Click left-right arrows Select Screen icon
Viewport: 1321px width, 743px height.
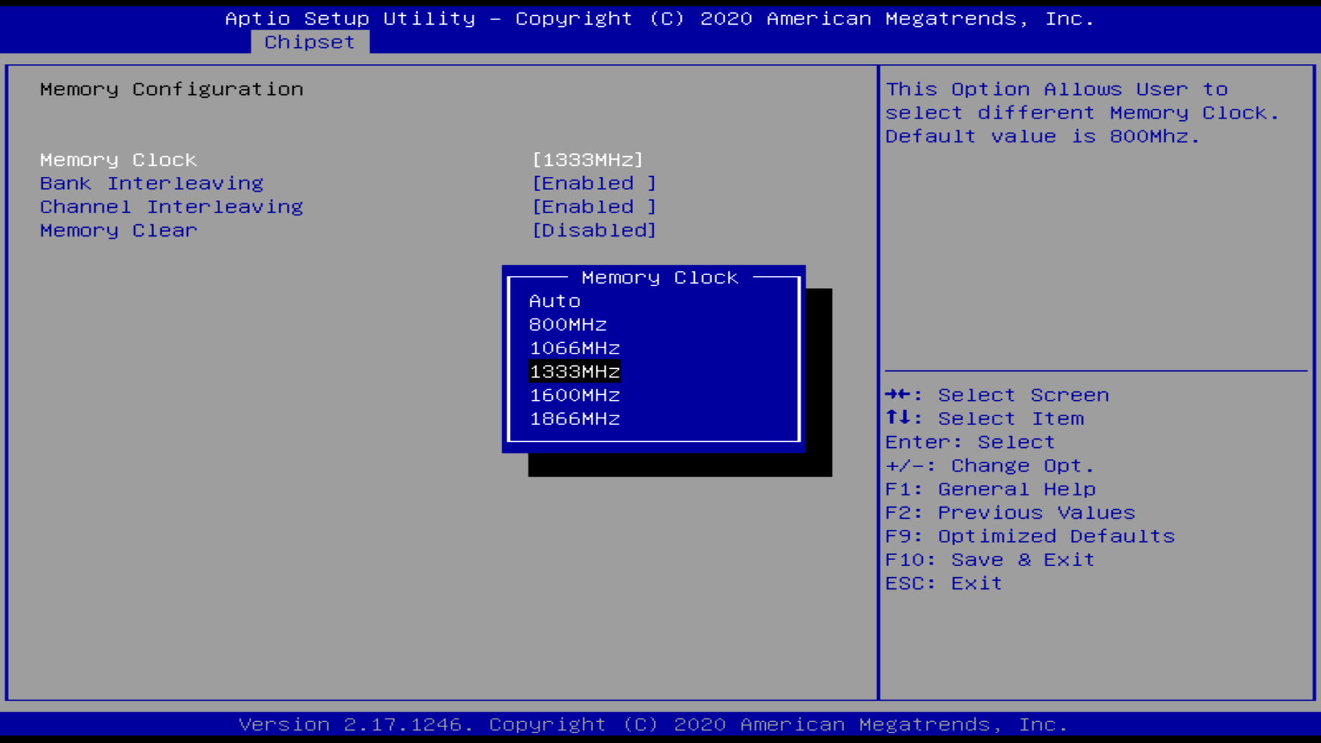898,394
